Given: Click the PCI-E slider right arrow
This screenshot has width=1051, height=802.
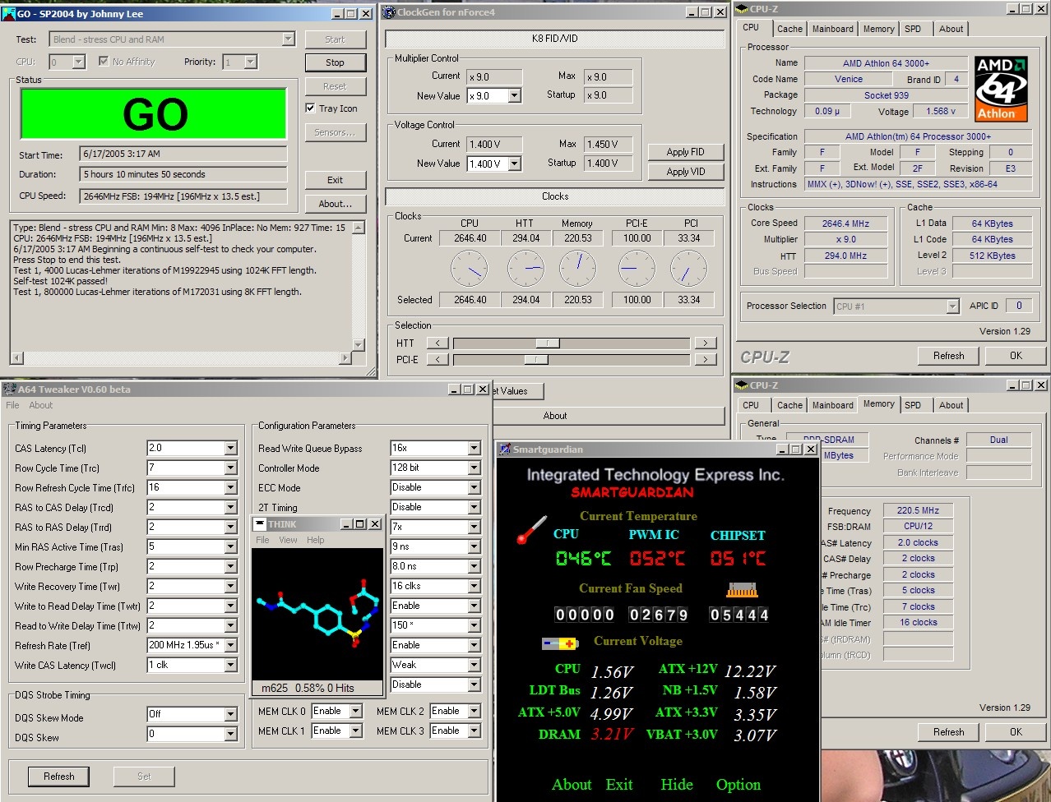Looking at the screenshot, I should [x=705, y=359].
